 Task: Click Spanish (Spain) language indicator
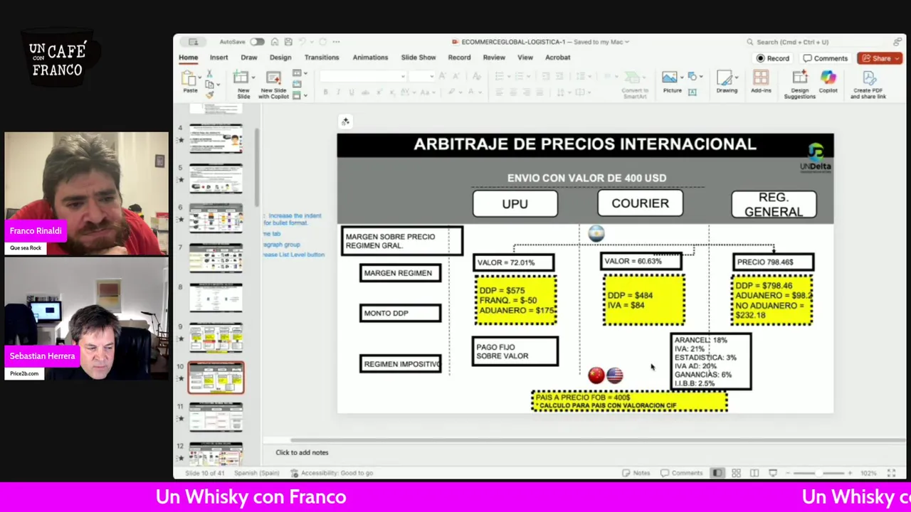257,473
